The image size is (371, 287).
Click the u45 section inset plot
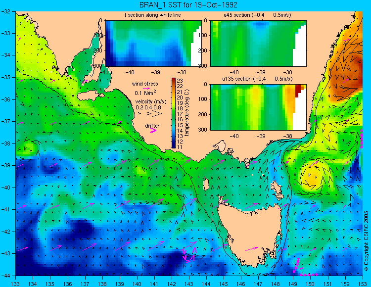pyautogui.click(x=258, y=44)
